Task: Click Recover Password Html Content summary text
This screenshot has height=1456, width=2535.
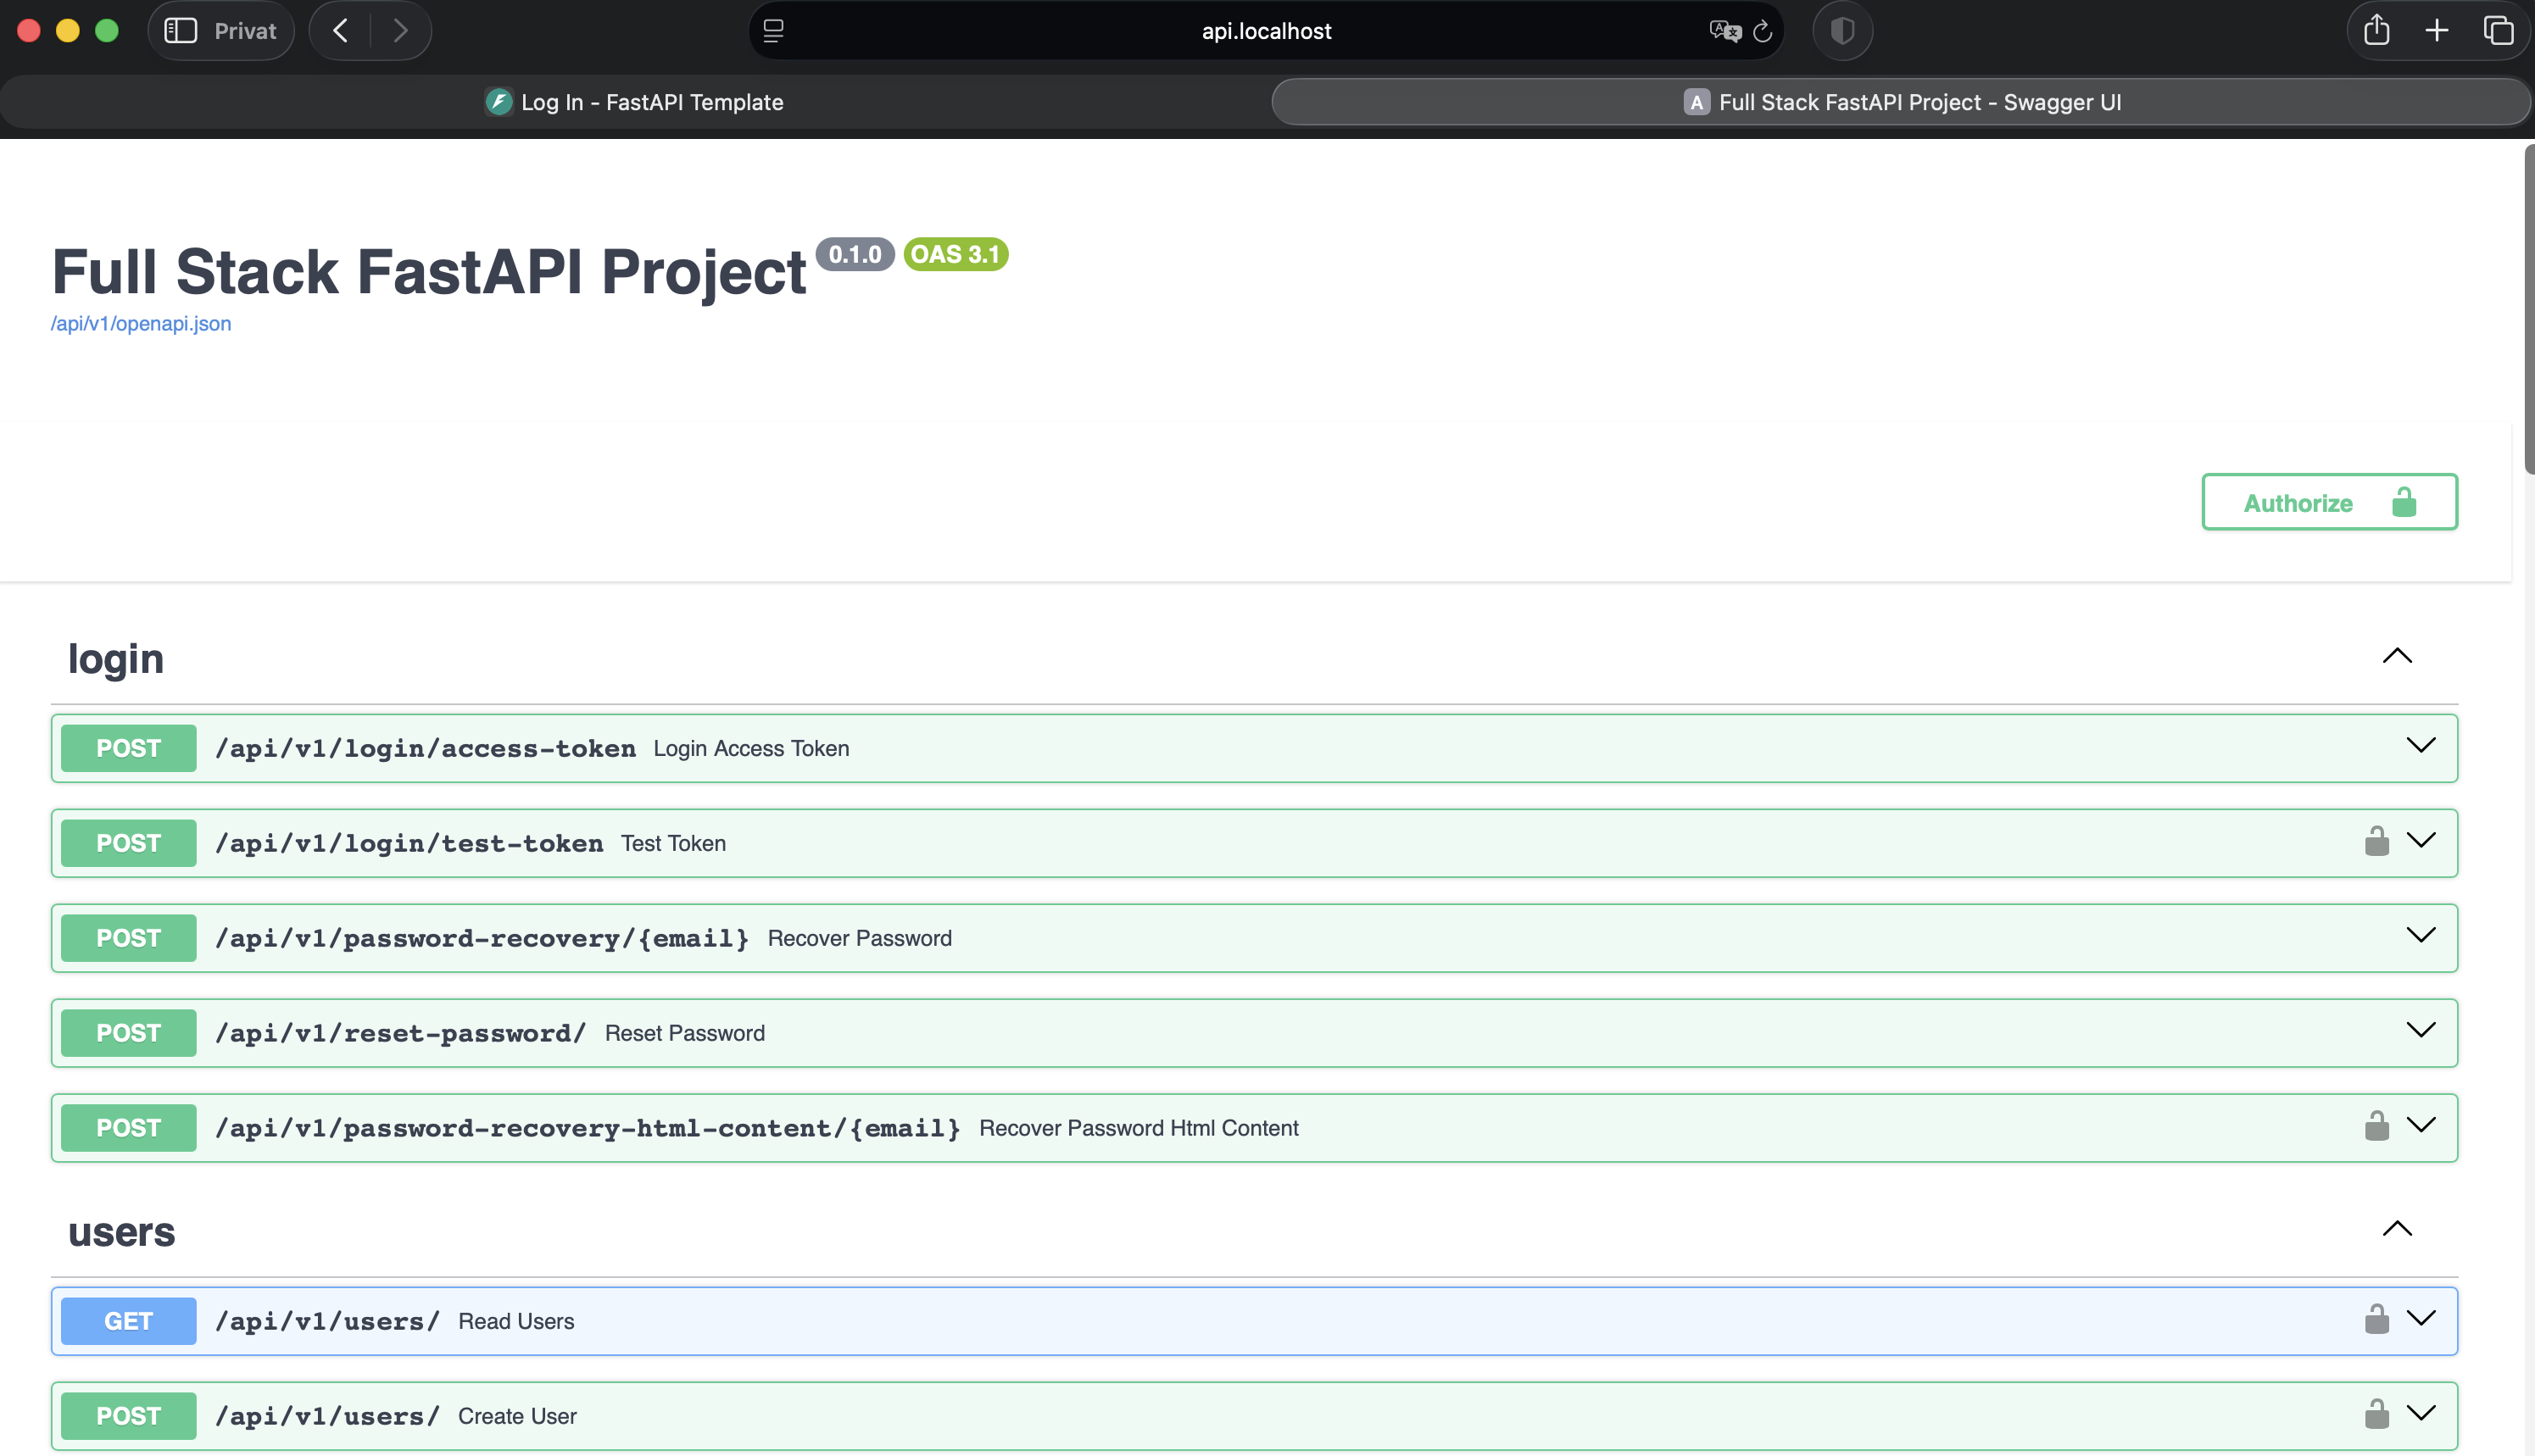Action: (1139, 1128)
